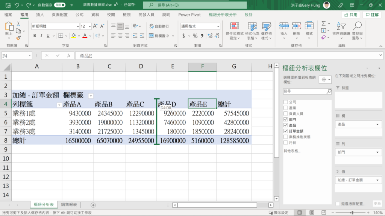Click the Format Painter brush icon
This screenshot has width=385, height=216.
[18, 38]
